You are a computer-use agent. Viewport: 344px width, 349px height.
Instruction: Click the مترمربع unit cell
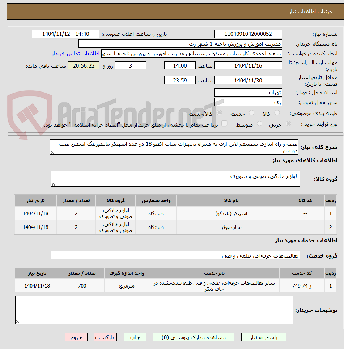pos(127,286)
